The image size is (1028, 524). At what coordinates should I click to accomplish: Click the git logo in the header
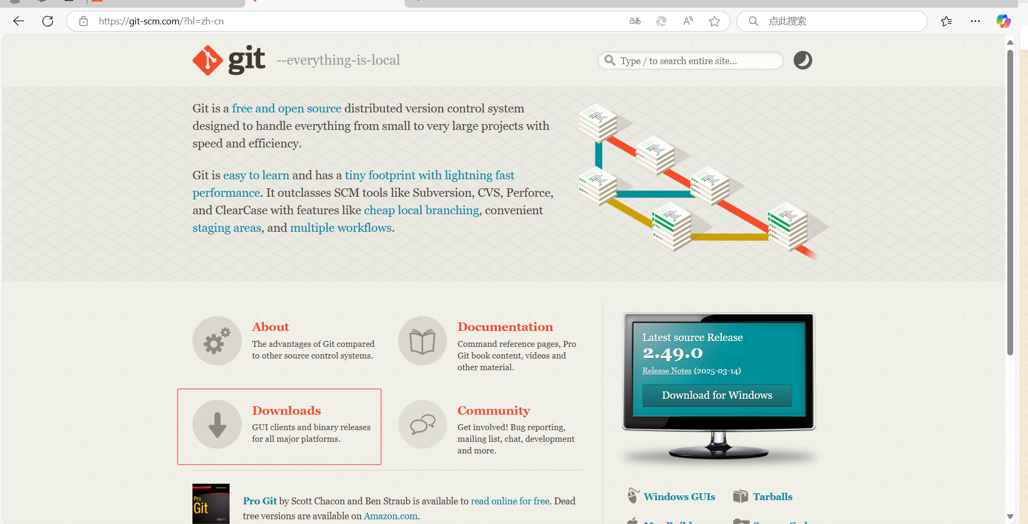[x=229, y=60]
